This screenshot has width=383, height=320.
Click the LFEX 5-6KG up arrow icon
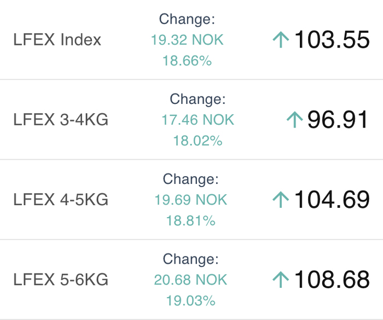click(x=281, y=280)
